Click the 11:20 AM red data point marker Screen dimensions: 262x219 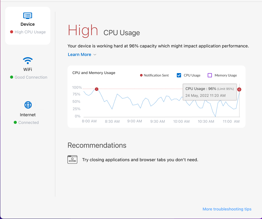click(239, 89)
